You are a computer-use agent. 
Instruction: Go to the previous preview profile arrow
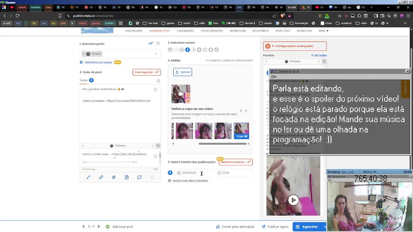[x=266, y=61]
